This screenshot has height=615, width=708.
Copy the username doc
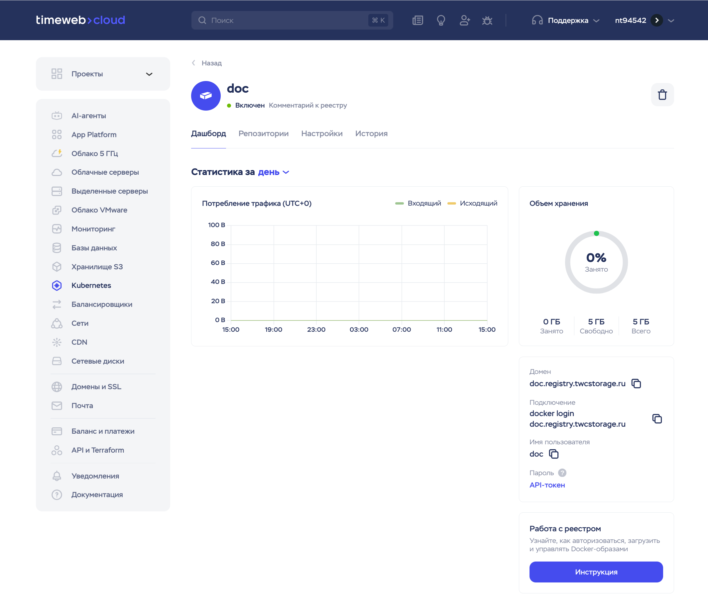click(553, 454)
